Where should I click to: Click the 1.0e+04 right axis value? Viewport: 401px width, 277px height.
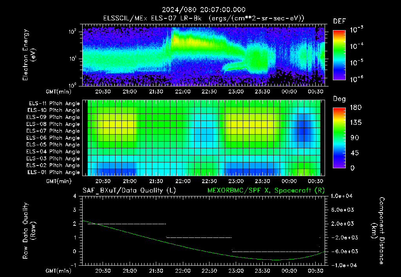point(341,196)
